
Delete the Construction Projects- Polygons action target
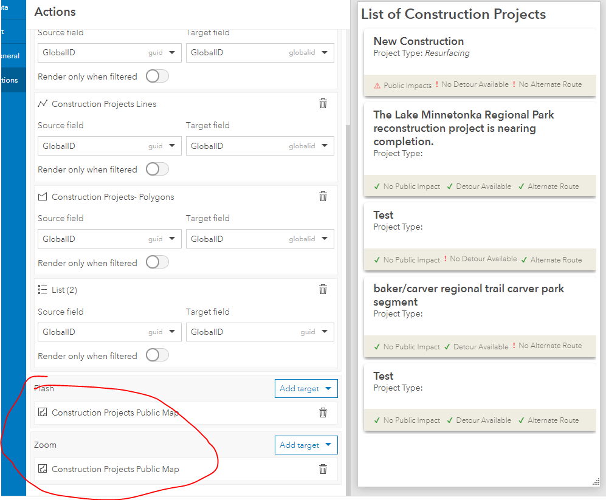click(x=323, y=196)
